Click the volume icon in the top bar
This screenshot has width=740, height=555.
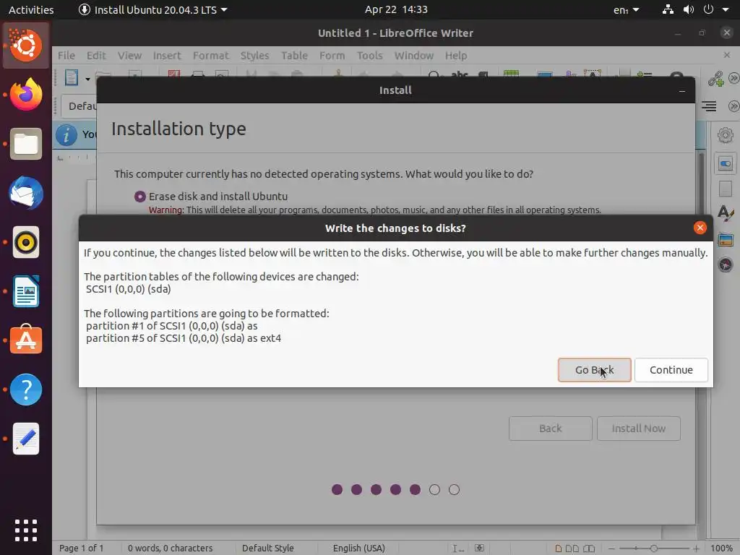(689, 9)
